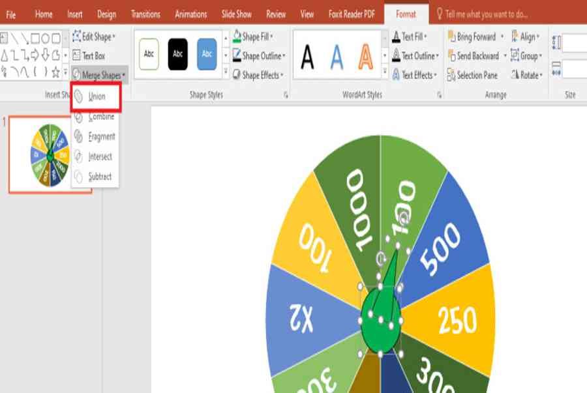The image size is (587, 393).
Task: Open the Edit Shape dropdown
Action: (93, 36)
